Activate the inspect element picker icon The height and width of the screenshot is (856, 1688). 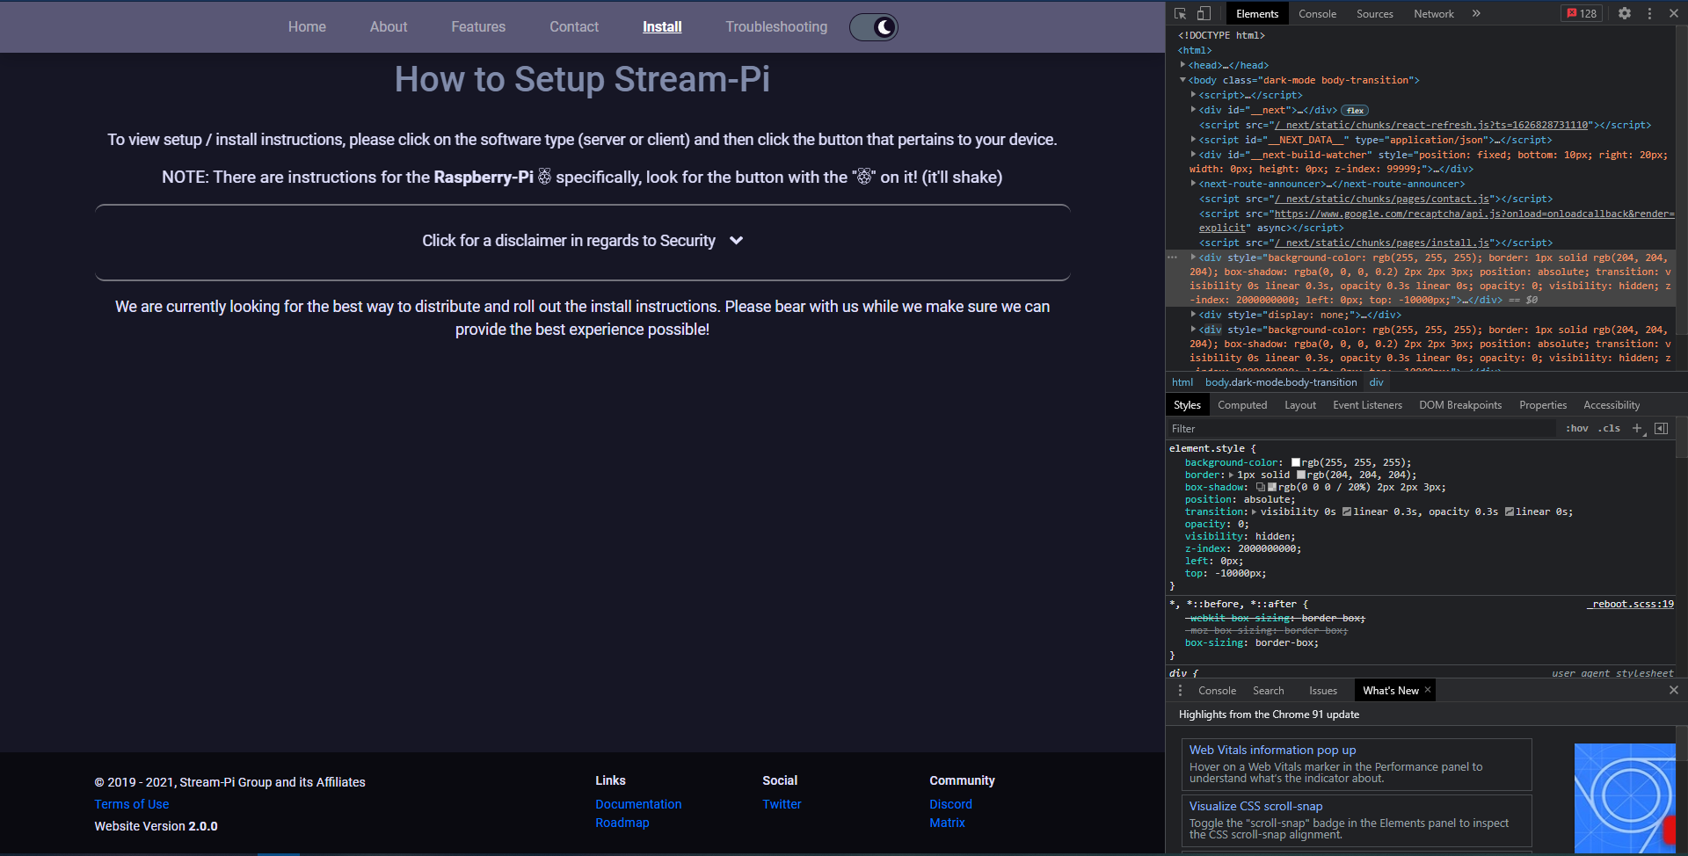[x=1180, y=13]
